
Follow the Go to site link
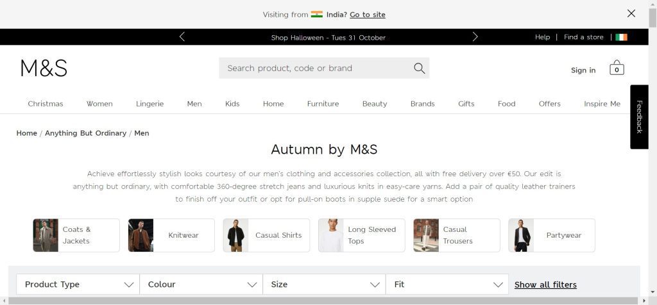tap(368, 15)
